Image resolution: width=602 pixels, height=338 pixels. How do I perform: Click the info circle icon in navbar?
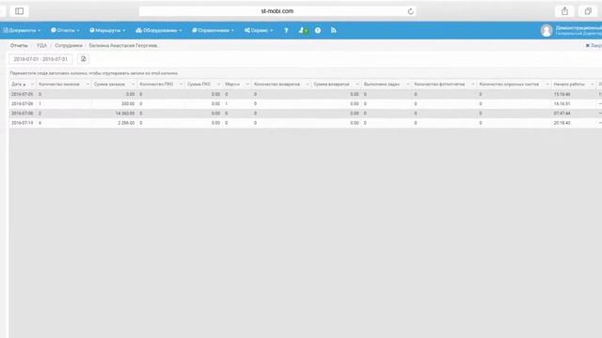pyautogui.click(x=318, y=30)
